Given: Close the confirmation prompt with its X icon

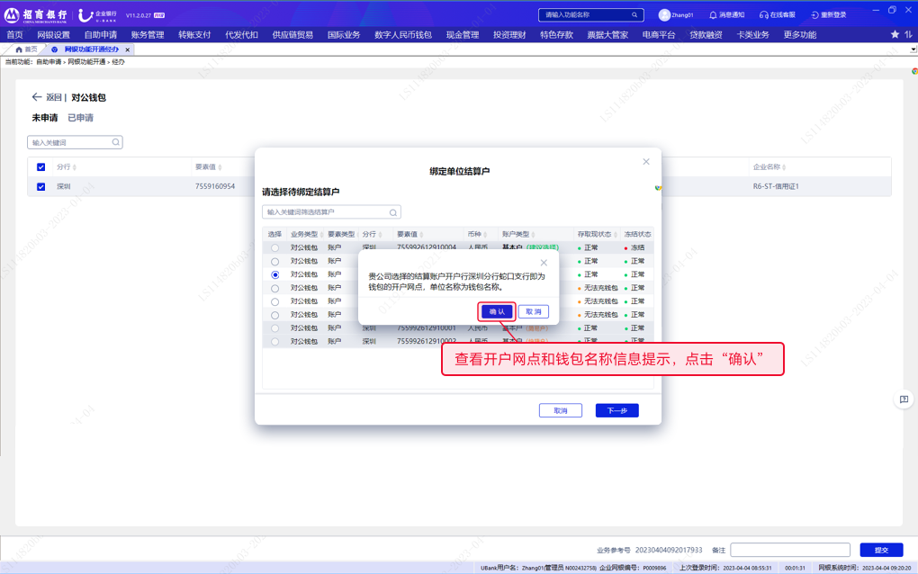Looking at the screenshot, I should pyautogui.click(x=544, y=263).
